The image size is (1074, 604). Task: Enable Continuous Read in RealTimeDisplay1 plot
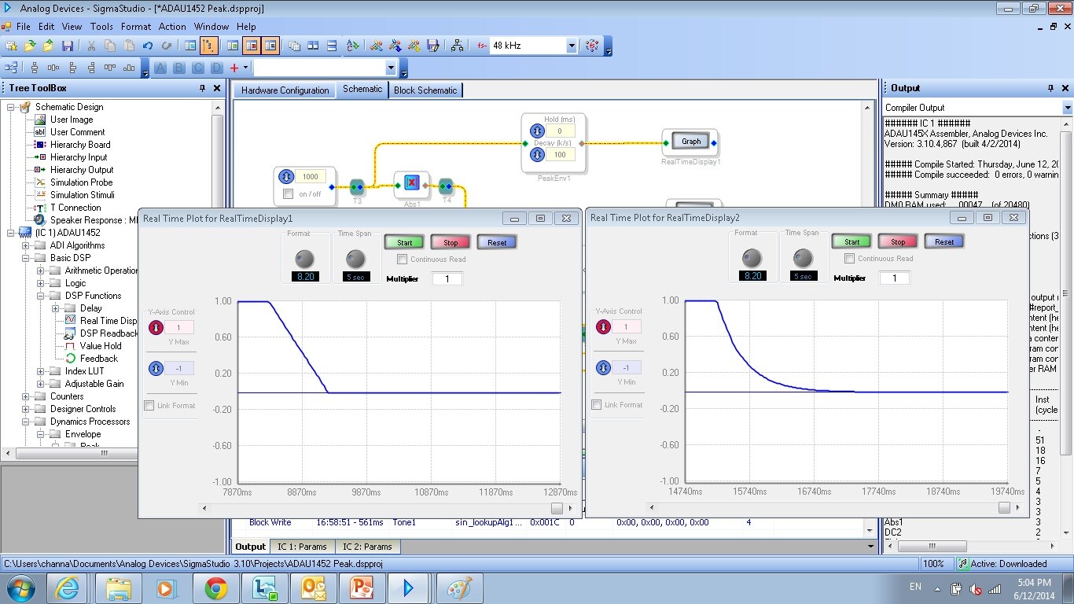(x=402, y=260)
